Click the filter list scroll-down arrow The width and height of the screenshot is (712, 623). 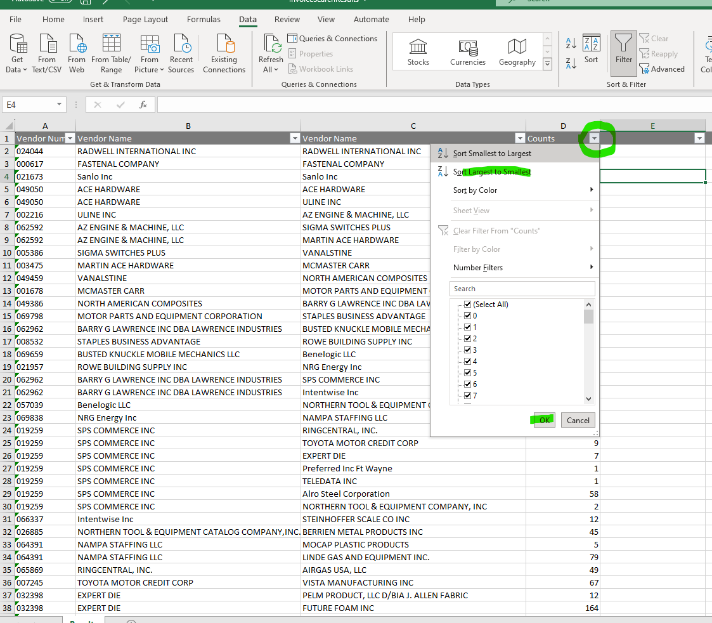pos(588,399)
